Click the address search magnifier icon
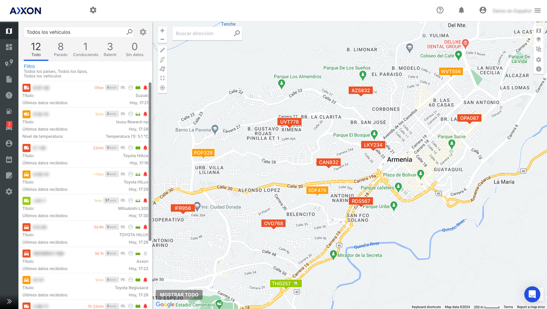The image size is (547, 309). coord(237,33)
